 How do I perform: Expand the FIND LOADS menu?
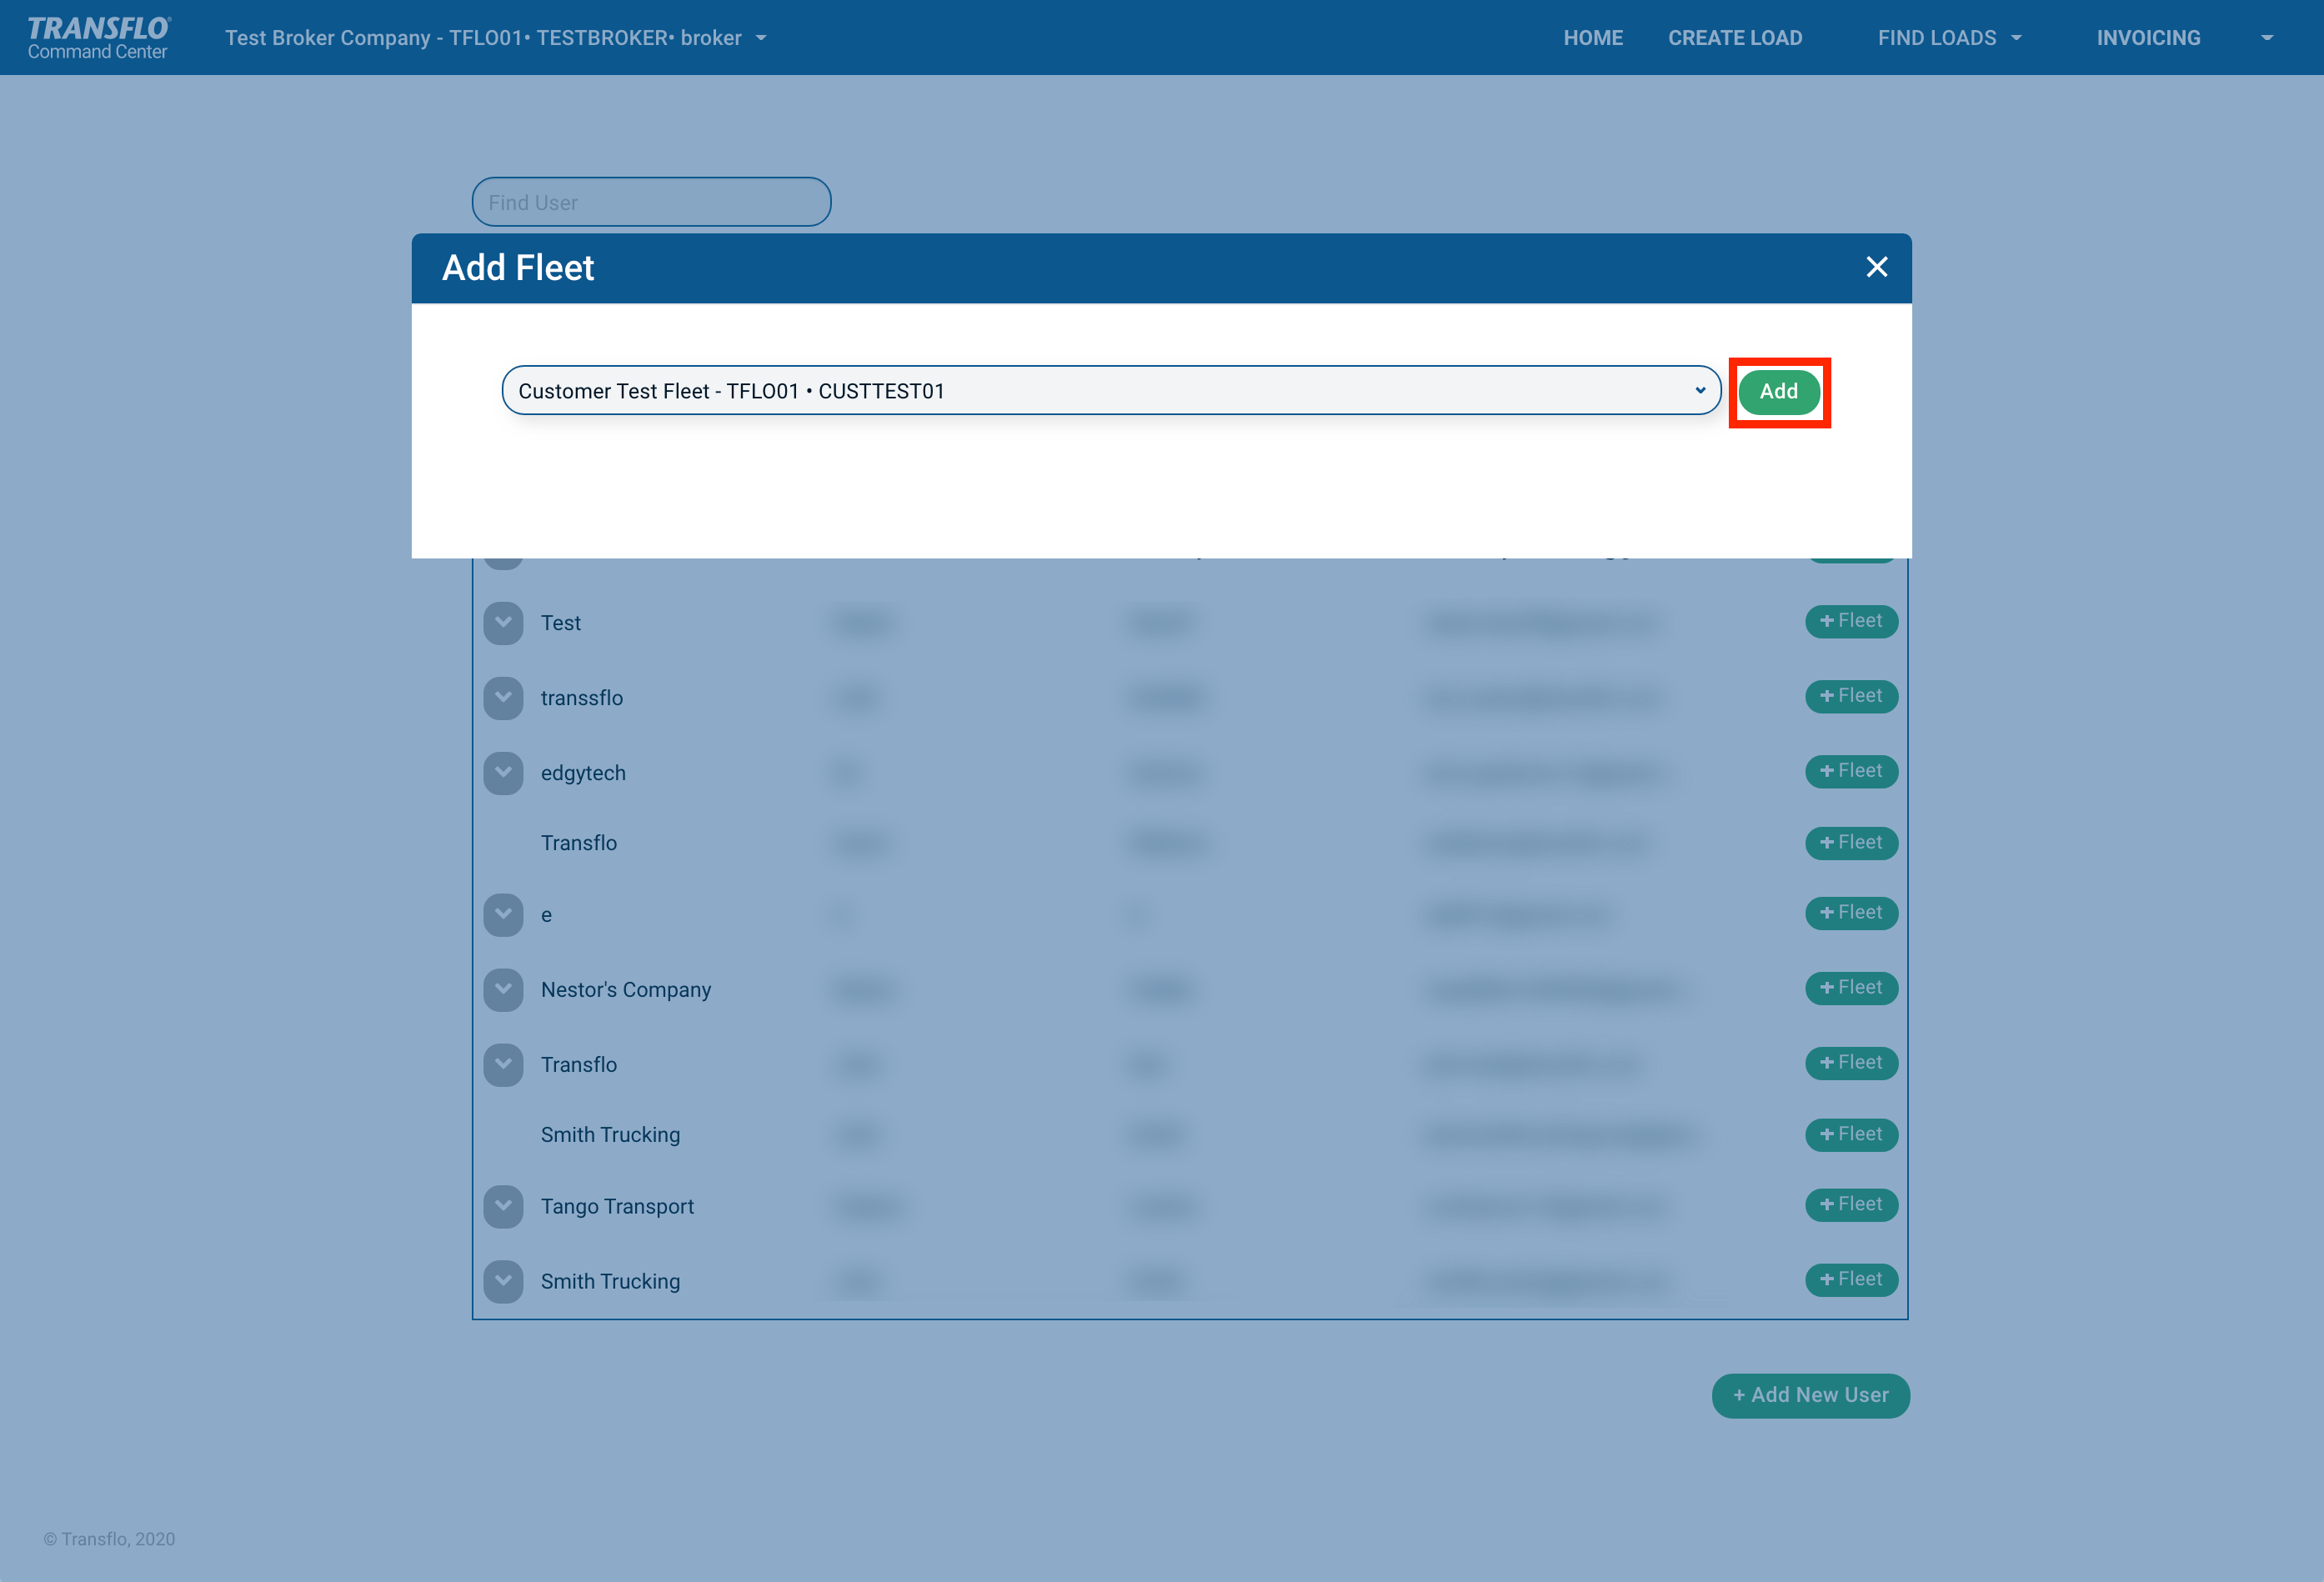[x=1948, y=38]
